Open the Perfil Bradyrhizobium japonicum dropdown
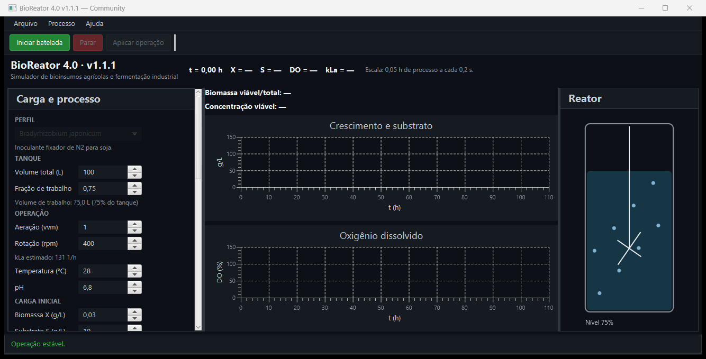 click(x=78, y=134)
